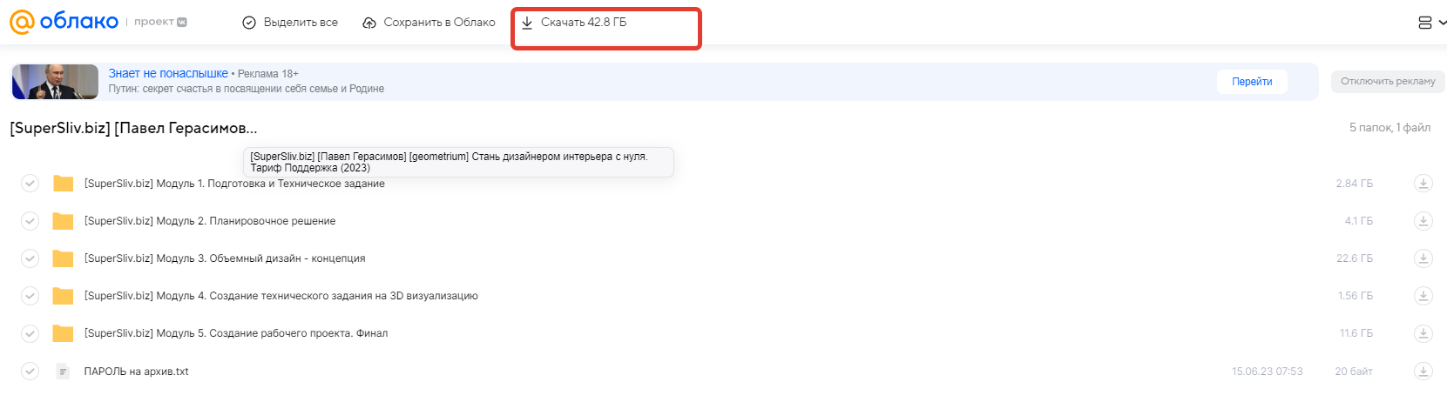The width and height of the screenshot is (1447, 409).
Task: Select the ПАРОЛЬ на архив.txt checkbox
Action: point(30,372)
